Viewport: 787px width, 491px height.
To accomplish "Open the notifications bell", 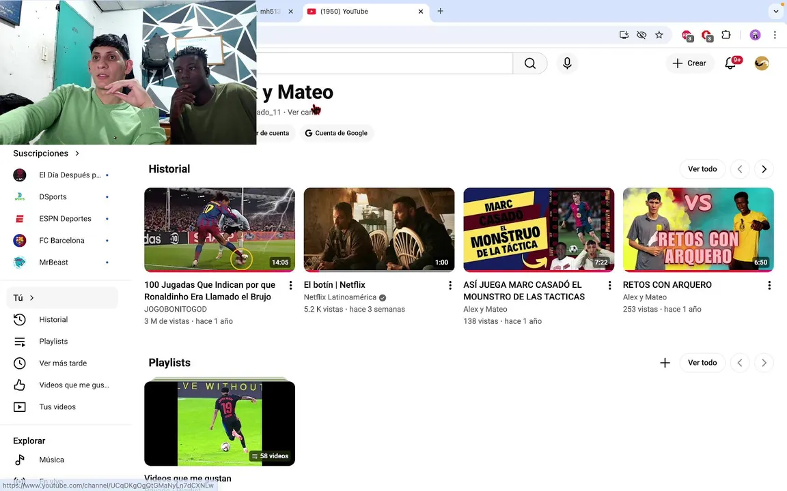I will [x=731, y=63].
